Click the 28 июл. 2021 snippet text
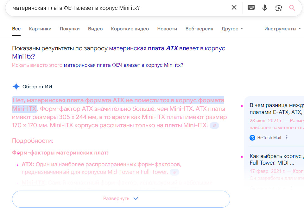Image resolution: width=304 pixels, height=208 pixels. [277, 124]
